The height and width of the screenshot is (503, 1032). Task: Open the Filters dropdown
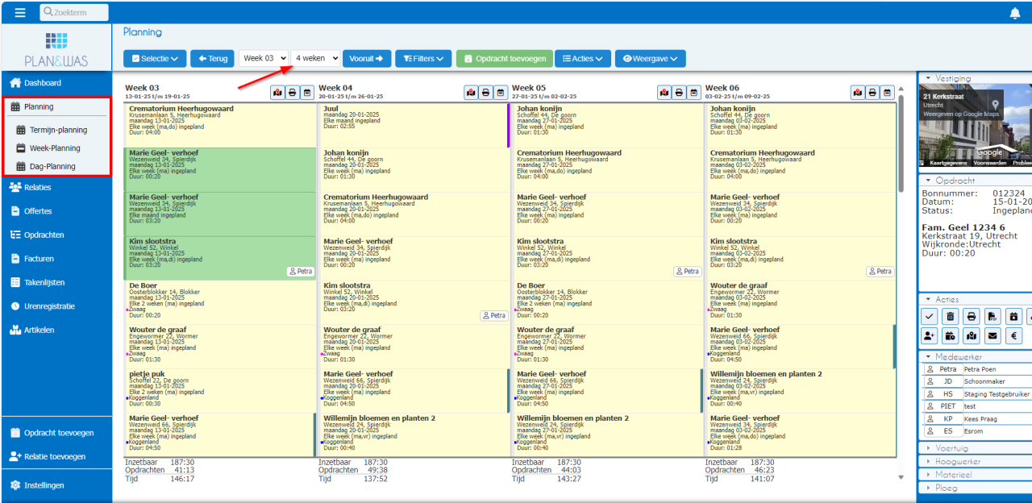pyautogui.click(x=423, y=59)
